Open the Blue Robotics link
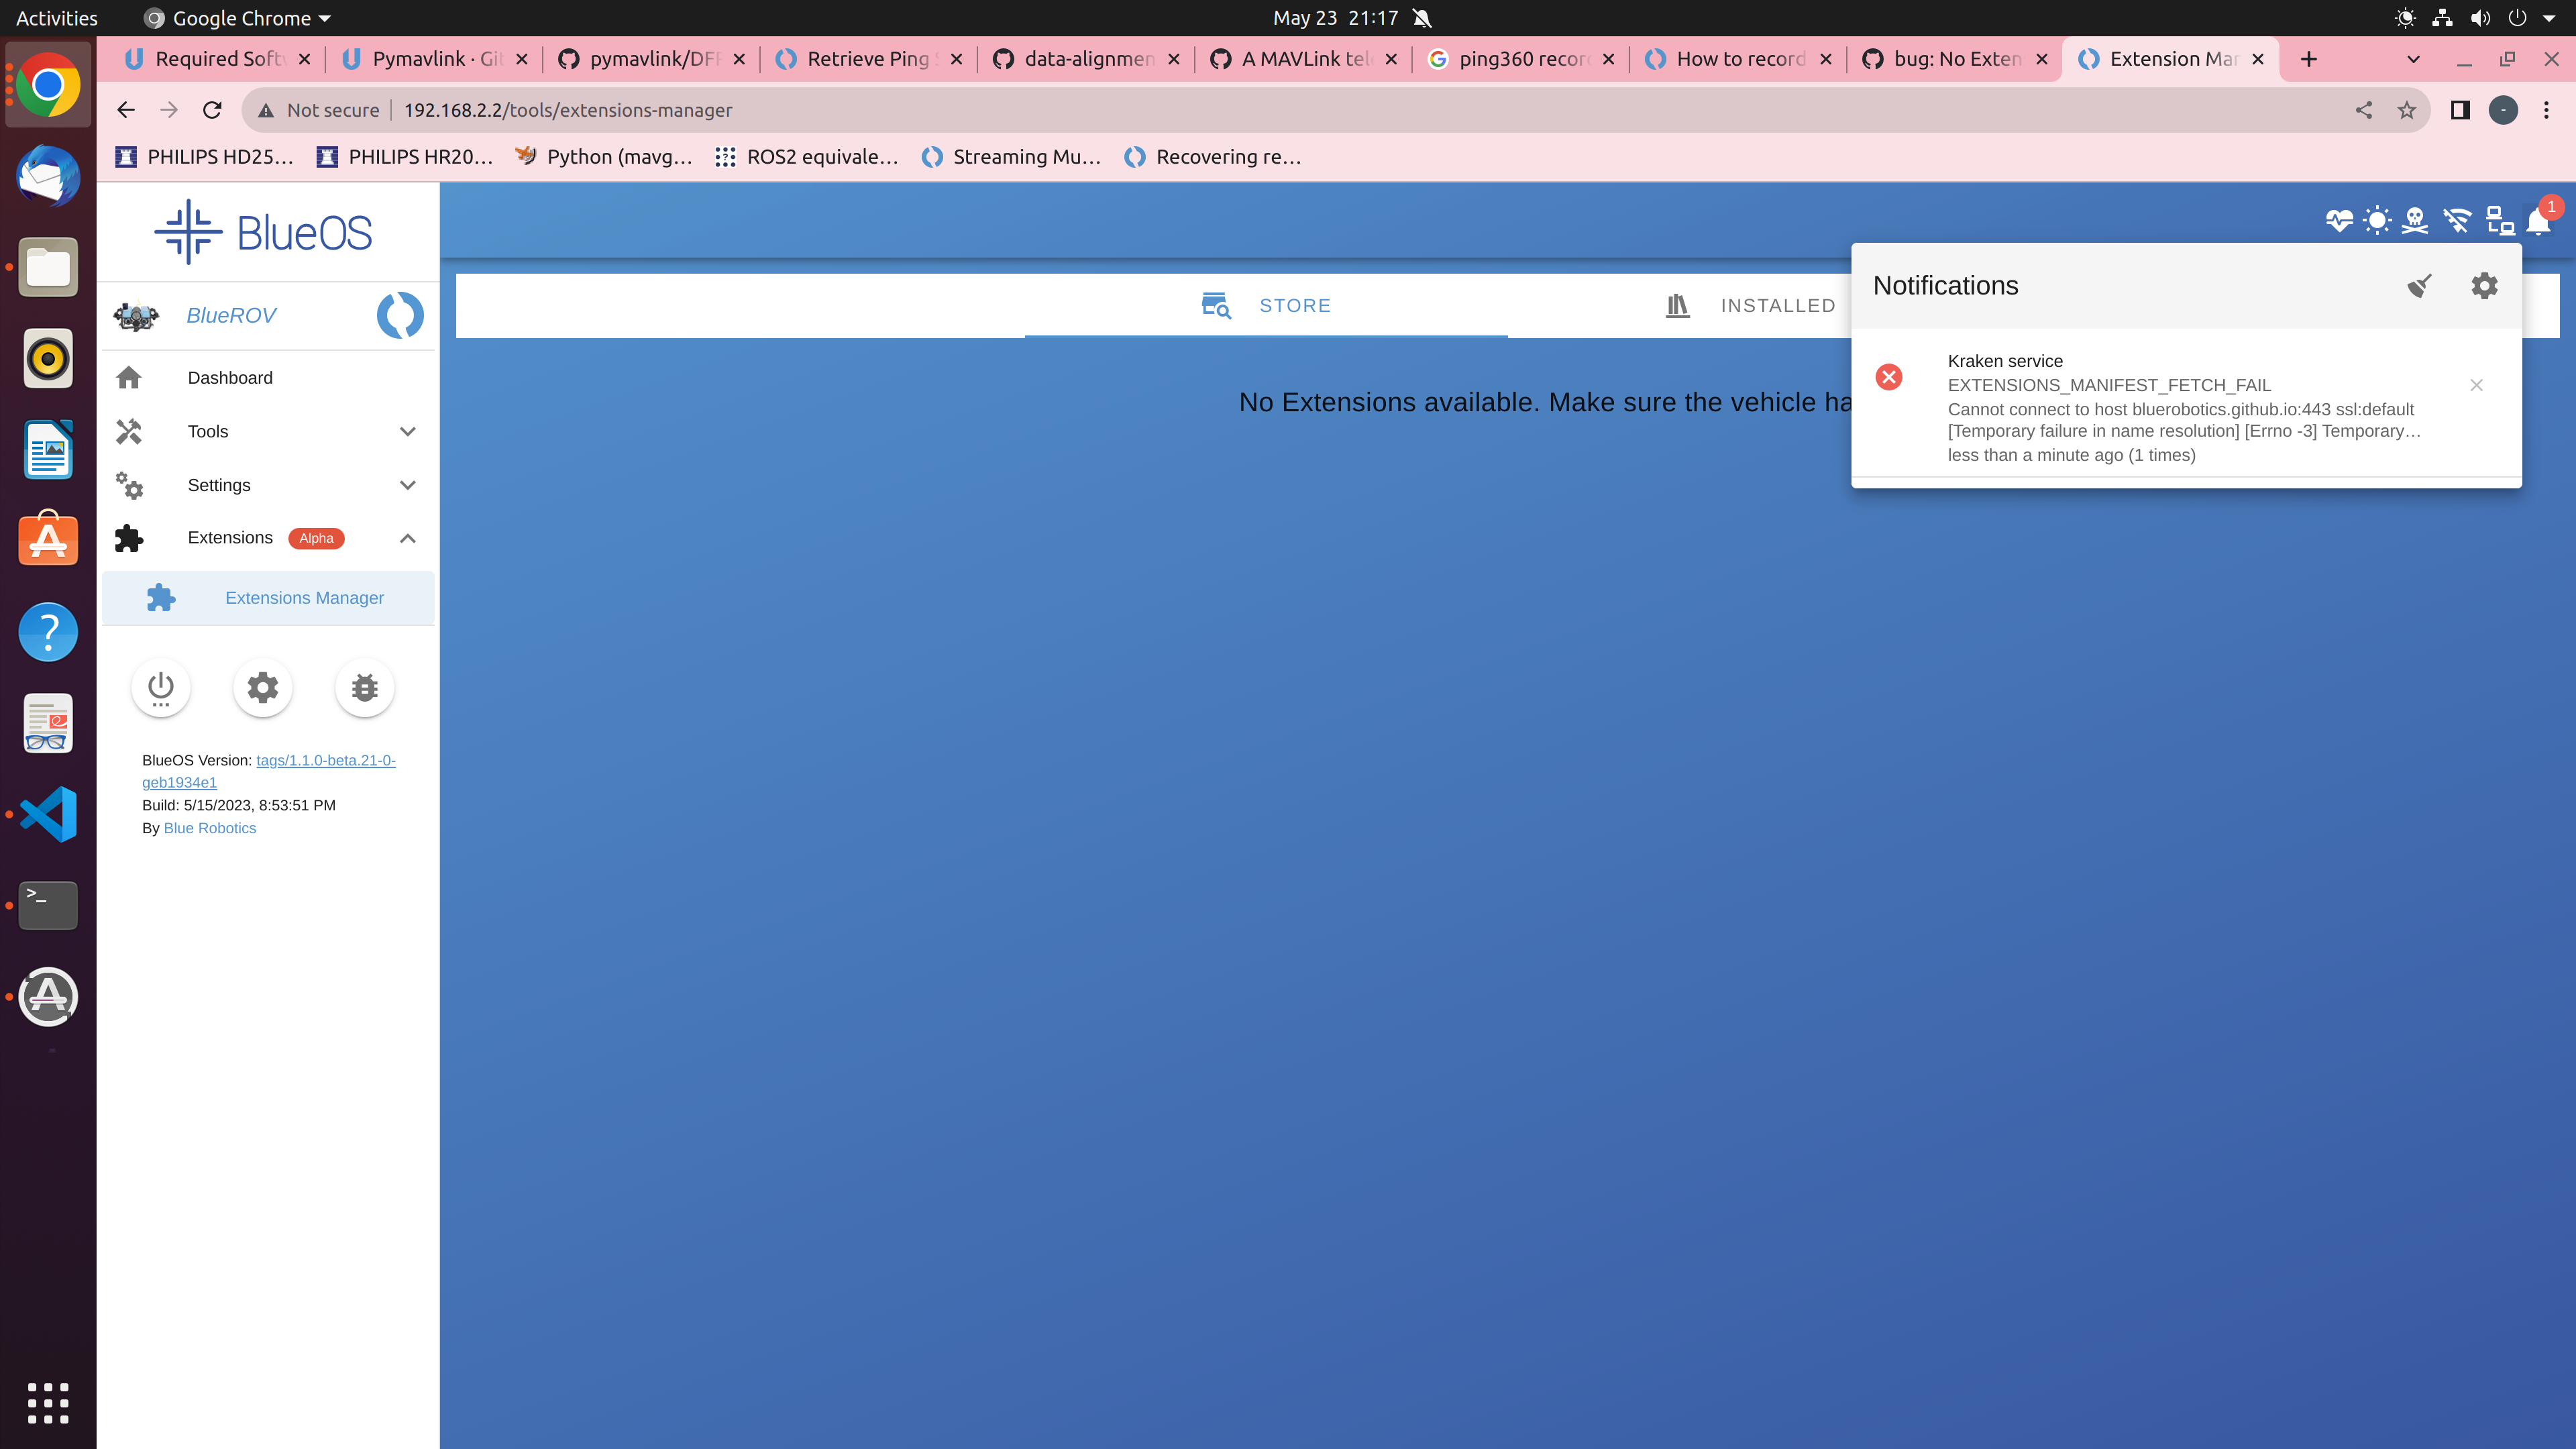Image resolution: width=2576 pixels, height=1449 pixels. 209,827
